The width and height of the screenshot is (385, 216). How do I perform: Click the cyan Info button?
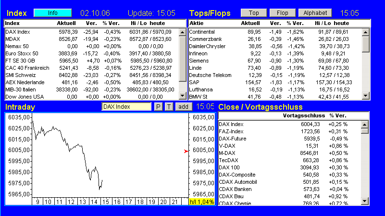pyautogui.click(x=52, y=13)
